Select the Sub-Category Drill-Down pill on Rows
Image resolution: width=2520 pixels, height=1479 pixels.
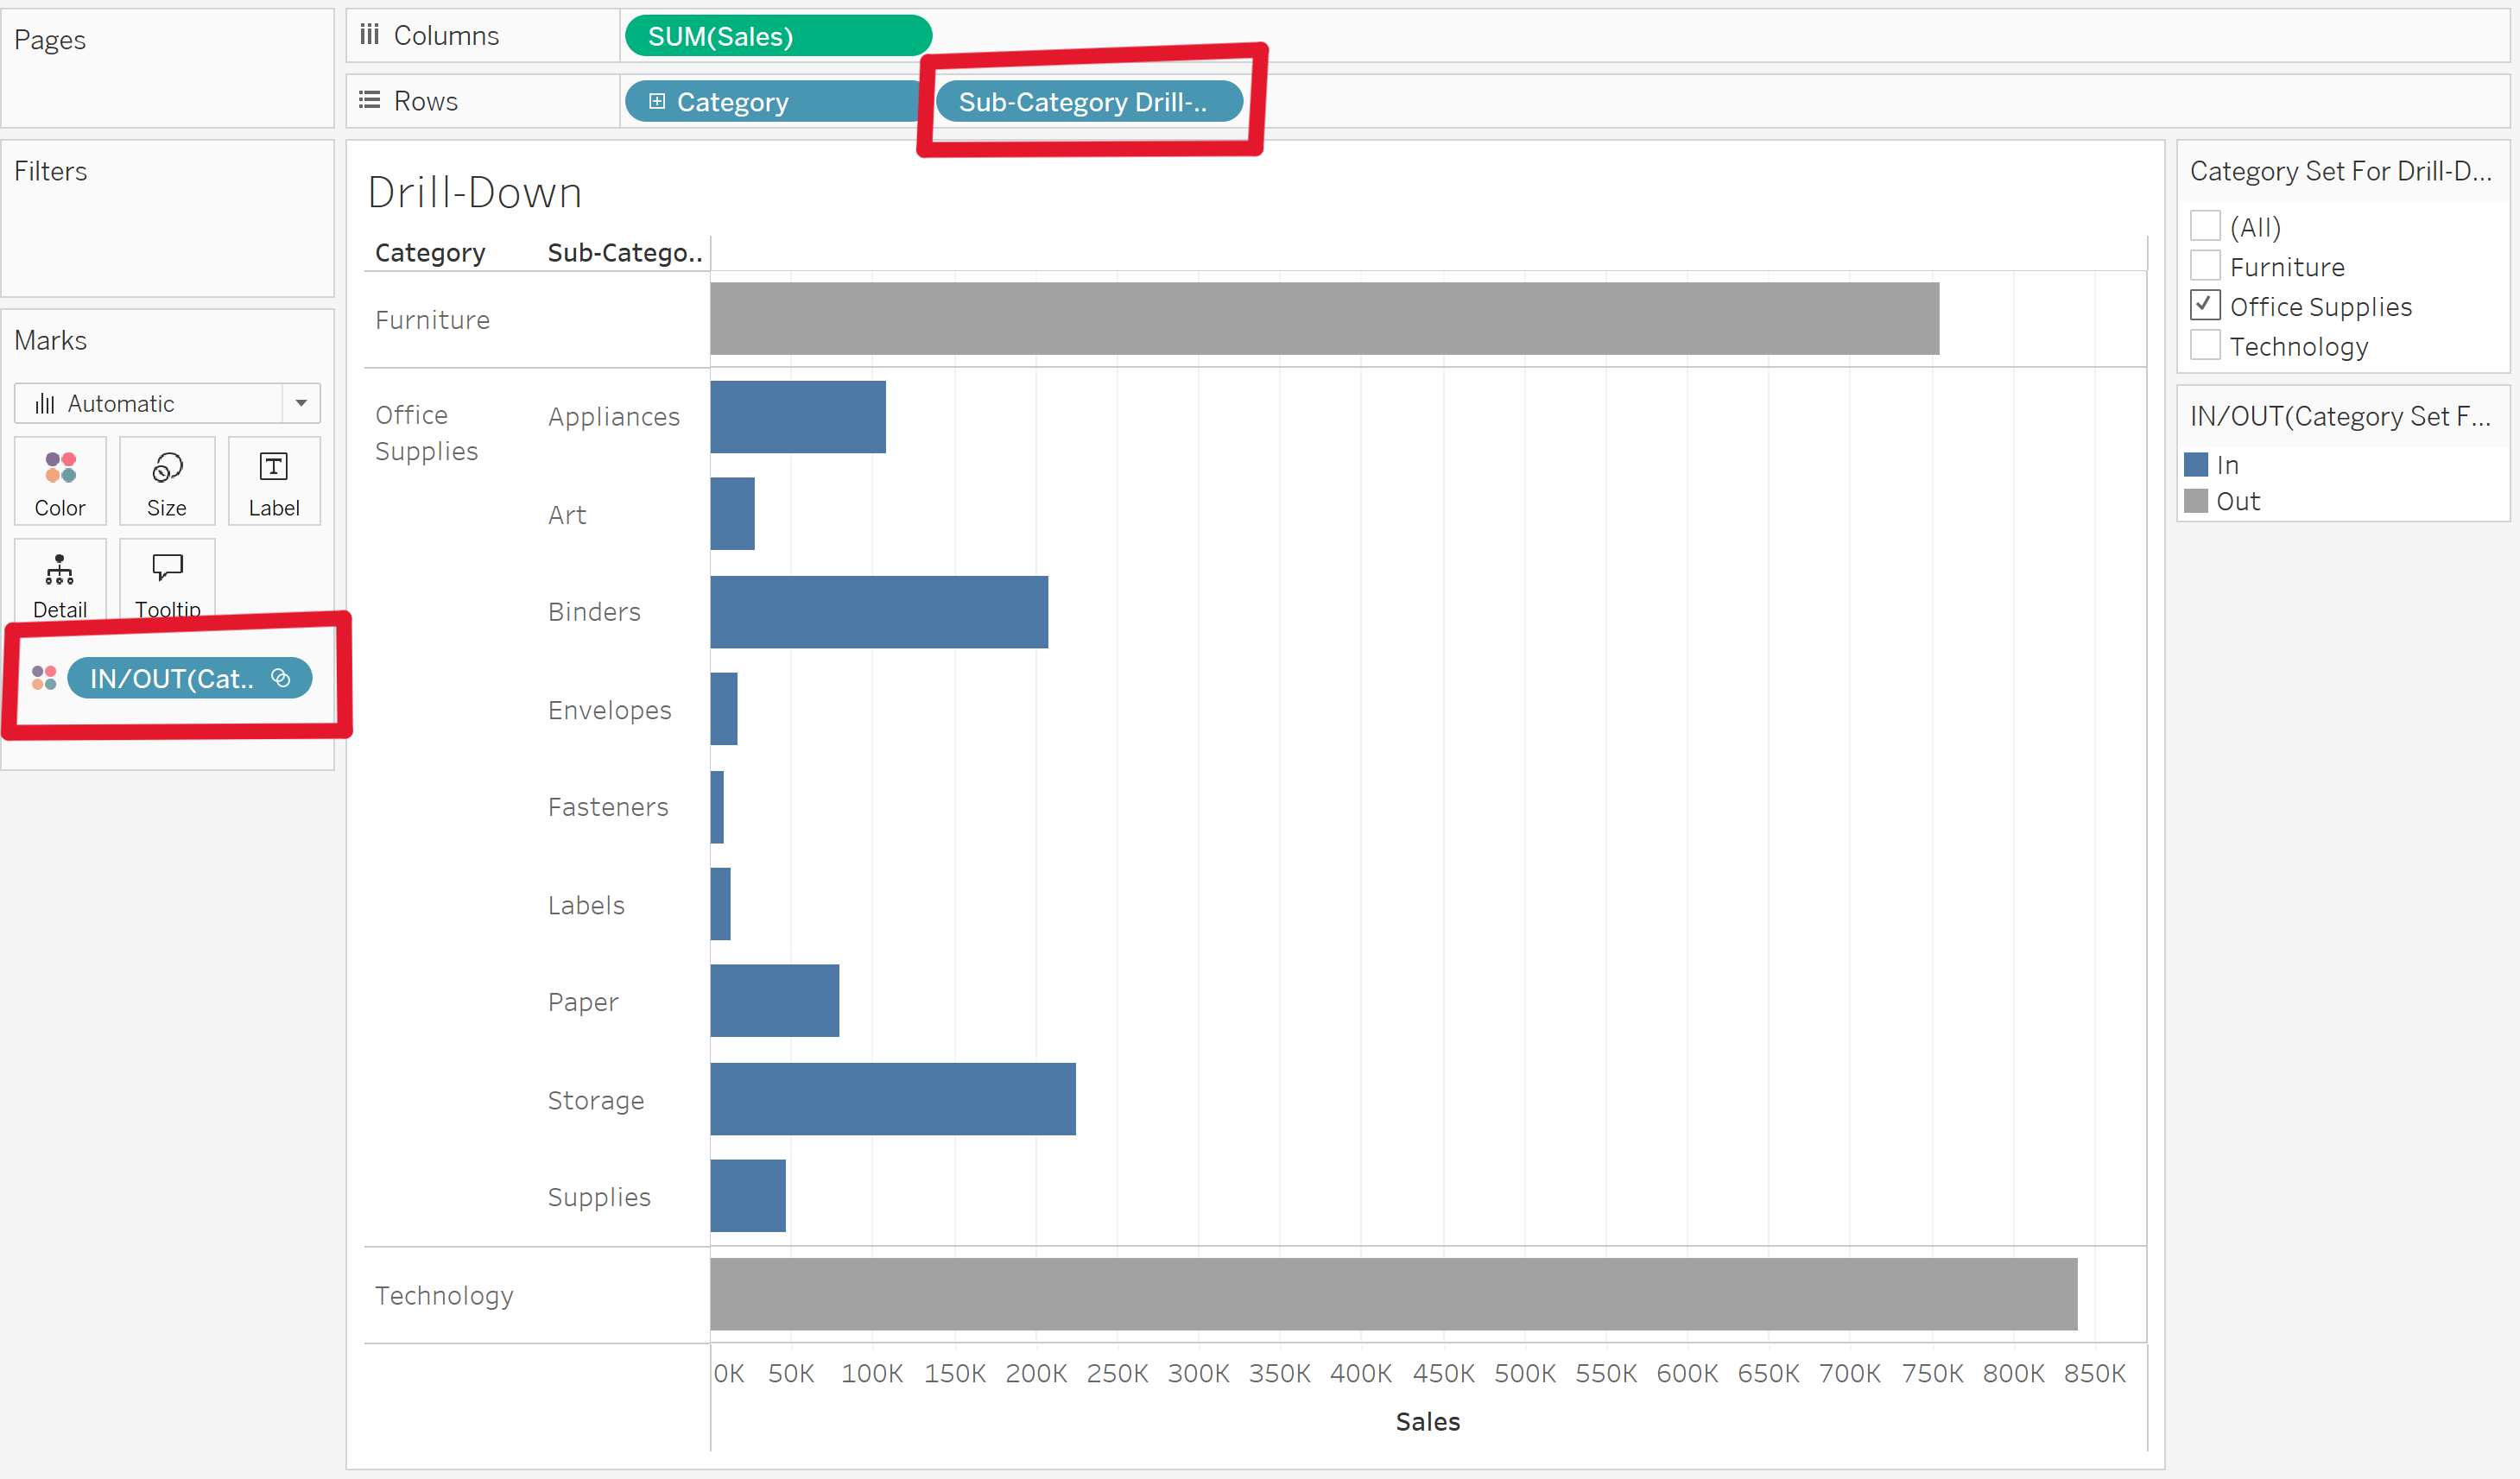pos(1087,101)
